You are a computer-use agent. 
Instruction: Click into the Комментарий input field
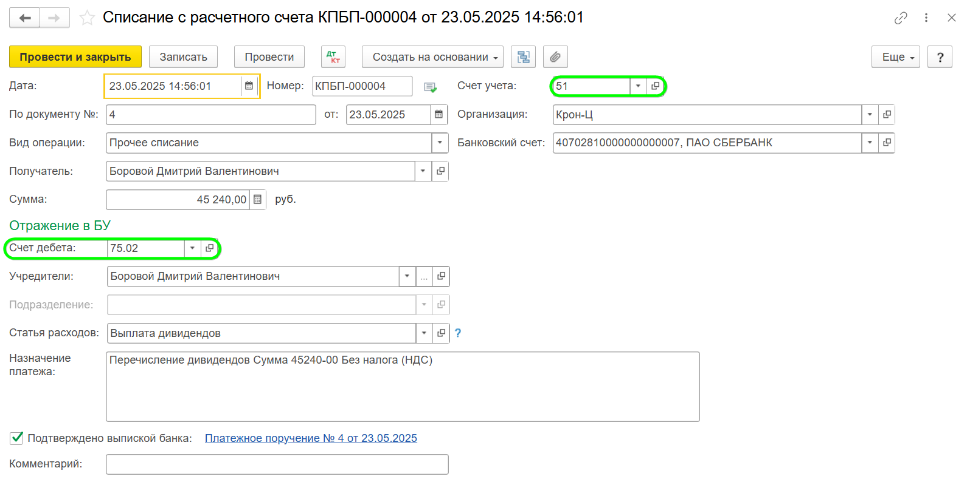click(x=277, y=464)
